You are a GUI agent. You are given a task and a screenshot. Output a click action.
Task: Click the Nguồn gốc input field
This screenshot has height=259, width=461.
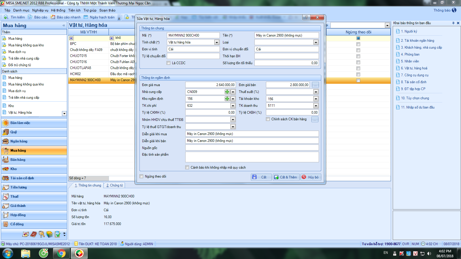[252, 148]
